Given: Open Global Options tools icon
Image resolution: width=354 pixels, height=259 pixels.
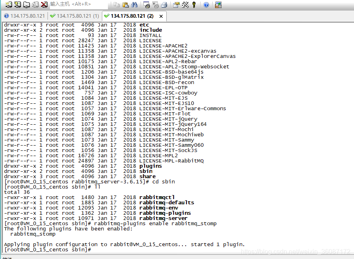Looking at the screenshot, I should pos(185,4).
